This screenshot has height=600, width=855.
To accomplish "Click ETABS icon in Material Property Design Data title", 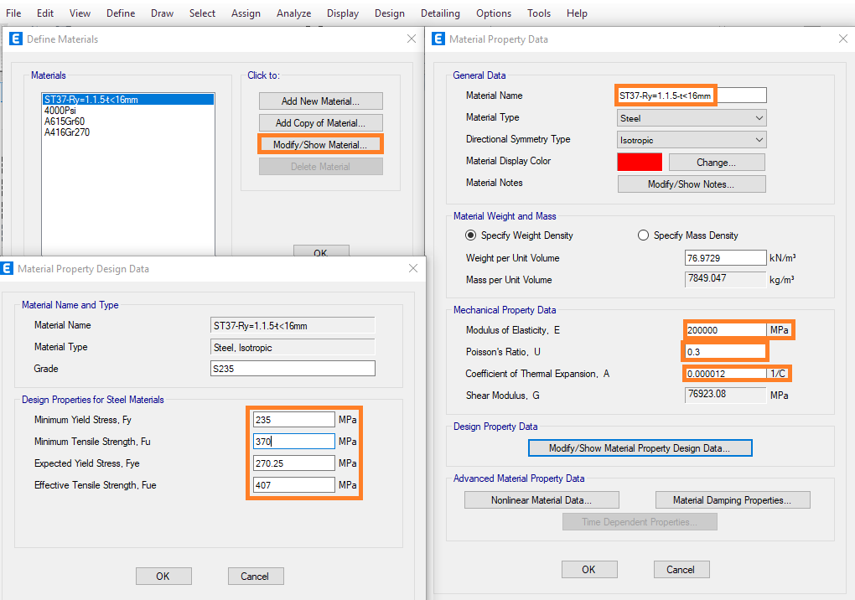I will (x=7, y=268).
